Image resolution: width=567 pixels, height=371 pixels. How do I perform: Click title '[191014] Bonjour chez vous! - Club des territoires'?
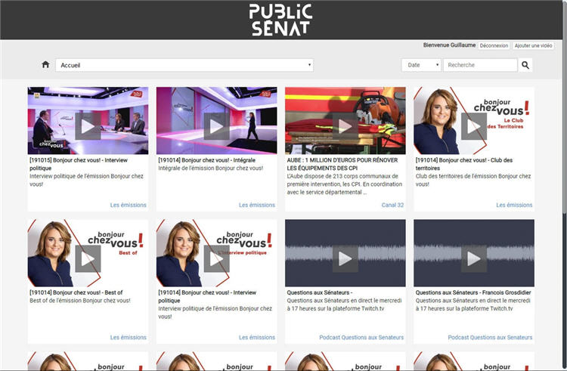(464, 164)
